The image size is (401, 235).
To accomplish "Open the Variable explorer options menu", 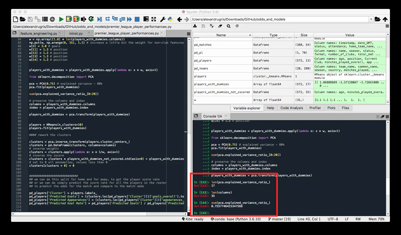I will point(387,26).
